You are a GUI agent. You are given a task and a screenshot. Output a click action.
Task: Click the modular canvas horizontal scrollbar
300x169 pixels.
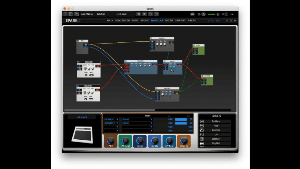tap(109, 110)
